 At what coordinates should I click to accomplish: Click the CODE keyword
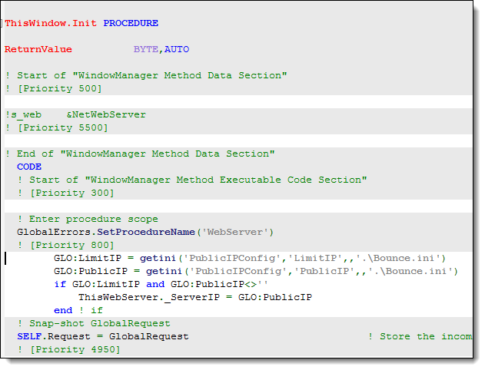click(29, 167)
